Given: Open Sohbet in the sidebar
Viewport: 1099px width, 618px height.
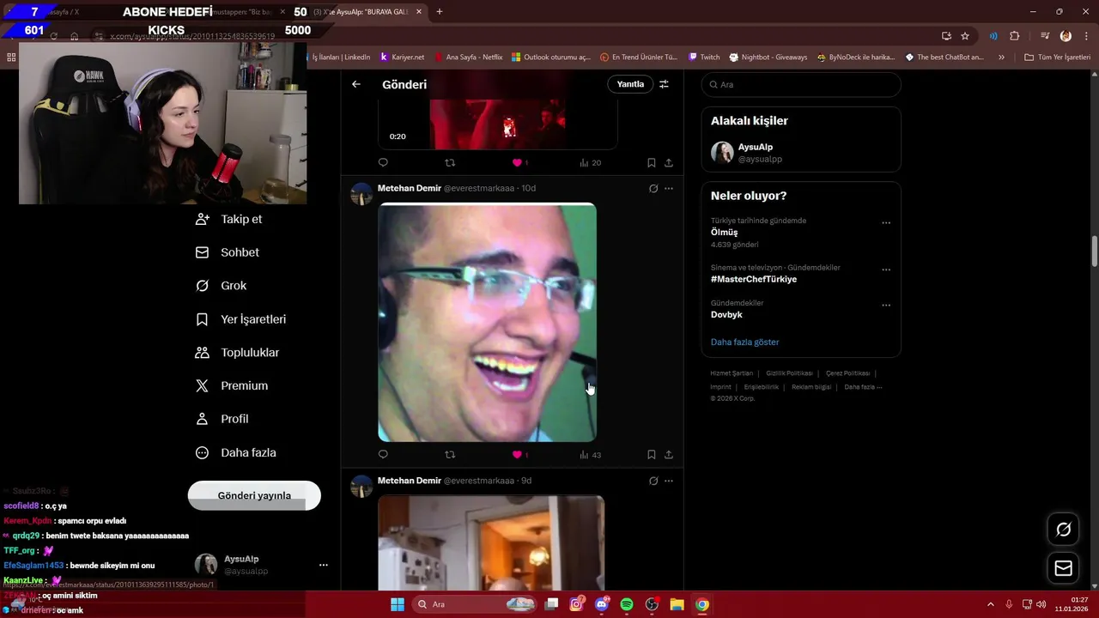Looking at the screenshot, I should (x=228, y=252).
